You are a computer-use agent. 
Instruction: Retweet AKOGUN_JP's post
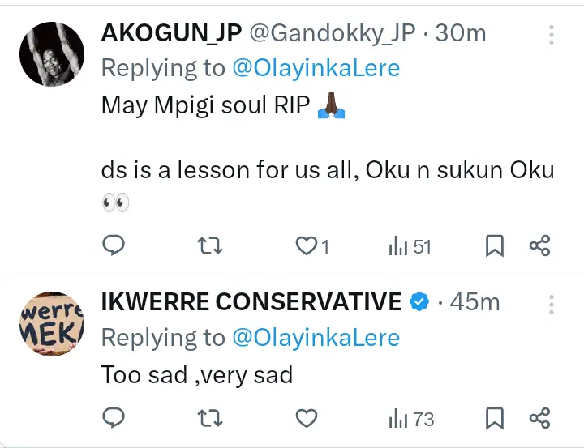(x=210, y=245)
